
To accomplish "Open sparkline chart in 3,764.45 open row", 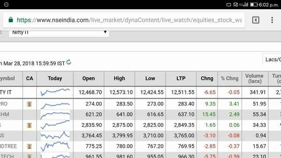I will (x=55, y=136).
